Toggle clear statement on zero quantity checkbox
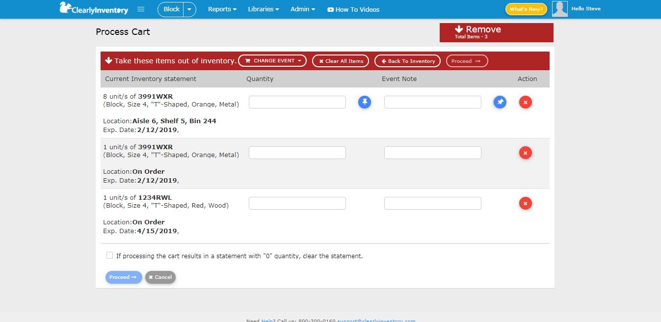 (x=109, y=255)
